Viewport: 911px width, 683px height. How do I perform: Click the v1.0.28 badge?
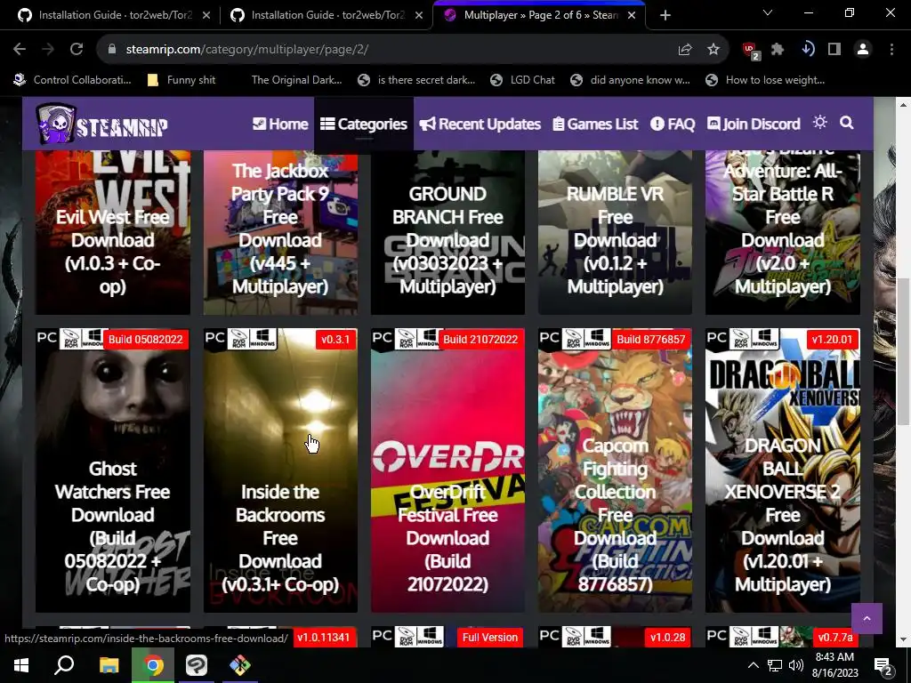pyautogui.click(x=667, y=637)
